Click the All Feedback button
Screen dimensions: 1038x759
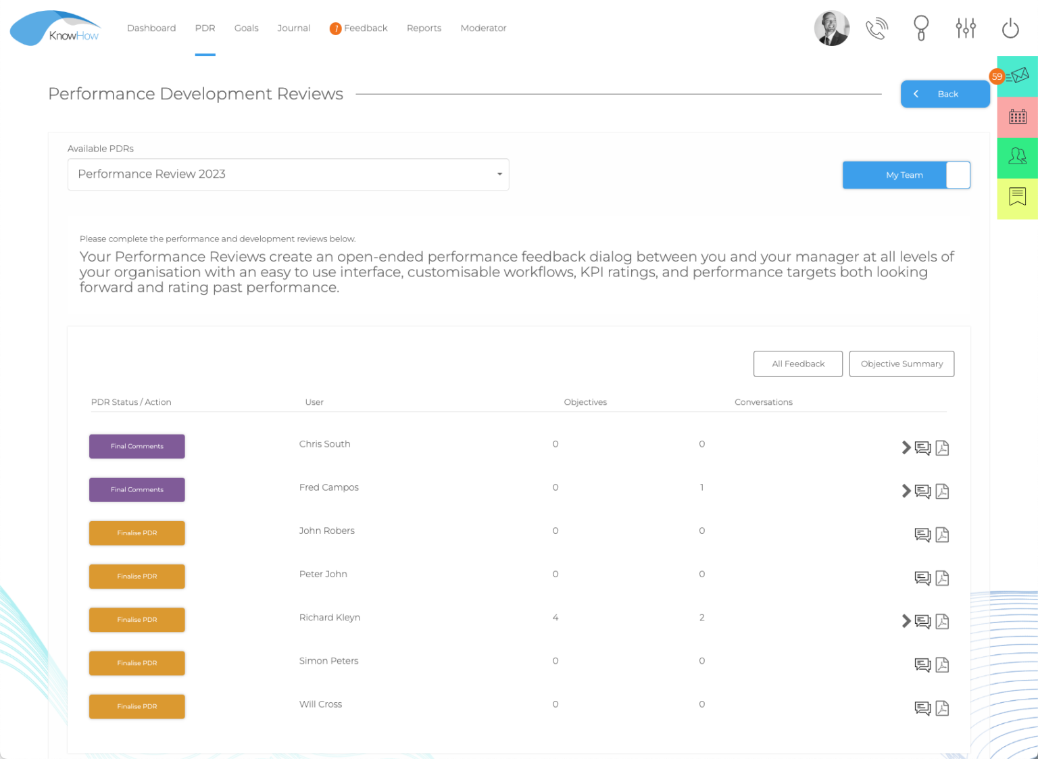(x=798, y=364)
